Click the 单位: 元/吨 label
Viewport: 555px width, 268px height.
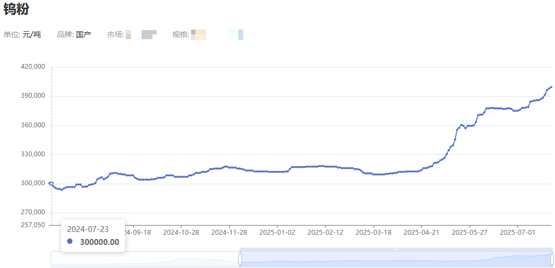pyautogui.click(x=22, y=34)
